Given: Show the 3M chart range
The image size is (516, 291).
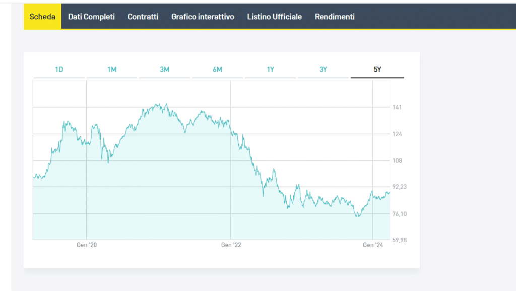Looking at the screenshot, I should (x=164, y=69).
